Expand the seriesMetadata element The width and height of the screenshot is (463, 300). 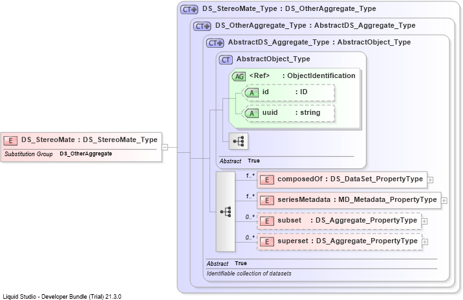(444, 201)
